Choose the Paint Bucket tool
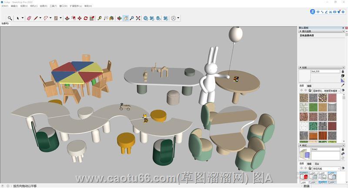 coord(112,18)
